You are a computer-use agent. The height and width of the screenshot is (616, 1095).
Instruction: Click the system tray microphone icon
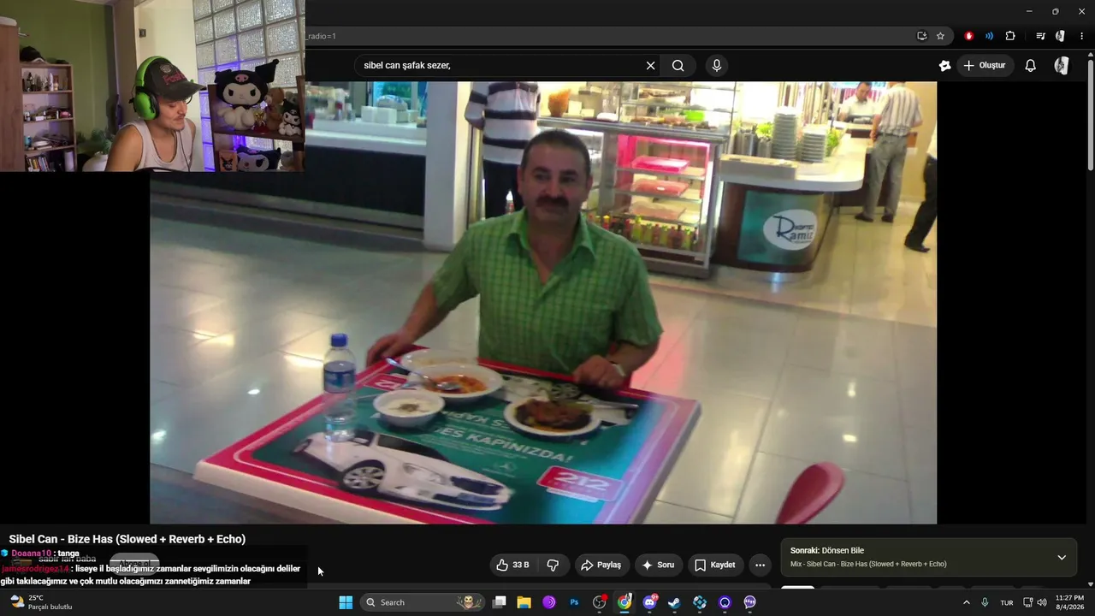tap(985, 602)
